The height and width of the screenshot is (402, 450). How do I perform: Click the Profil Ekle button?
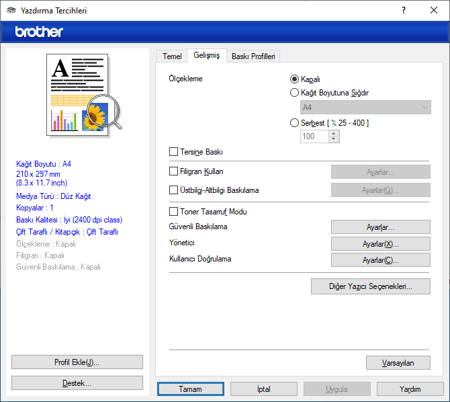click(77, 362)
